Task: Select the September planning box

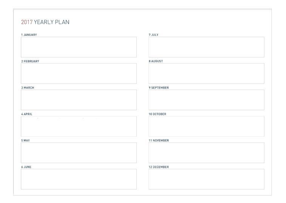Action: 206,100
